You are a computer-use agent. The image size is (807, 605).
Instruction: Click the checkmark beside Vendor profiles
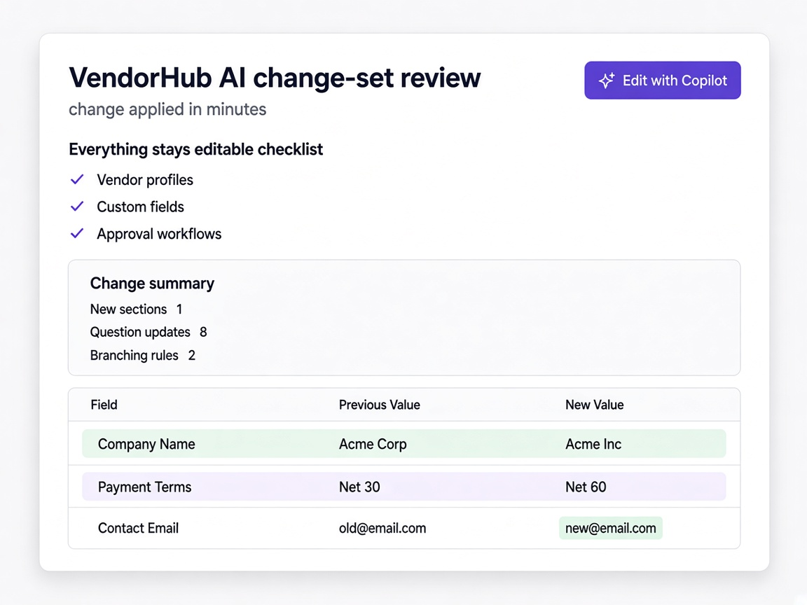77,179
